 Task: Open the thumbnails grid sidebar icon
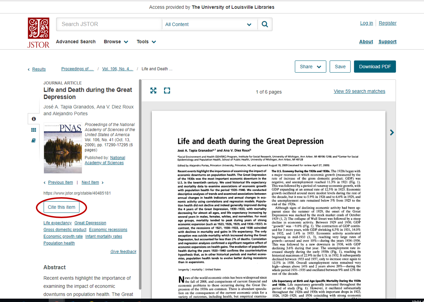[x=34, y=130]
